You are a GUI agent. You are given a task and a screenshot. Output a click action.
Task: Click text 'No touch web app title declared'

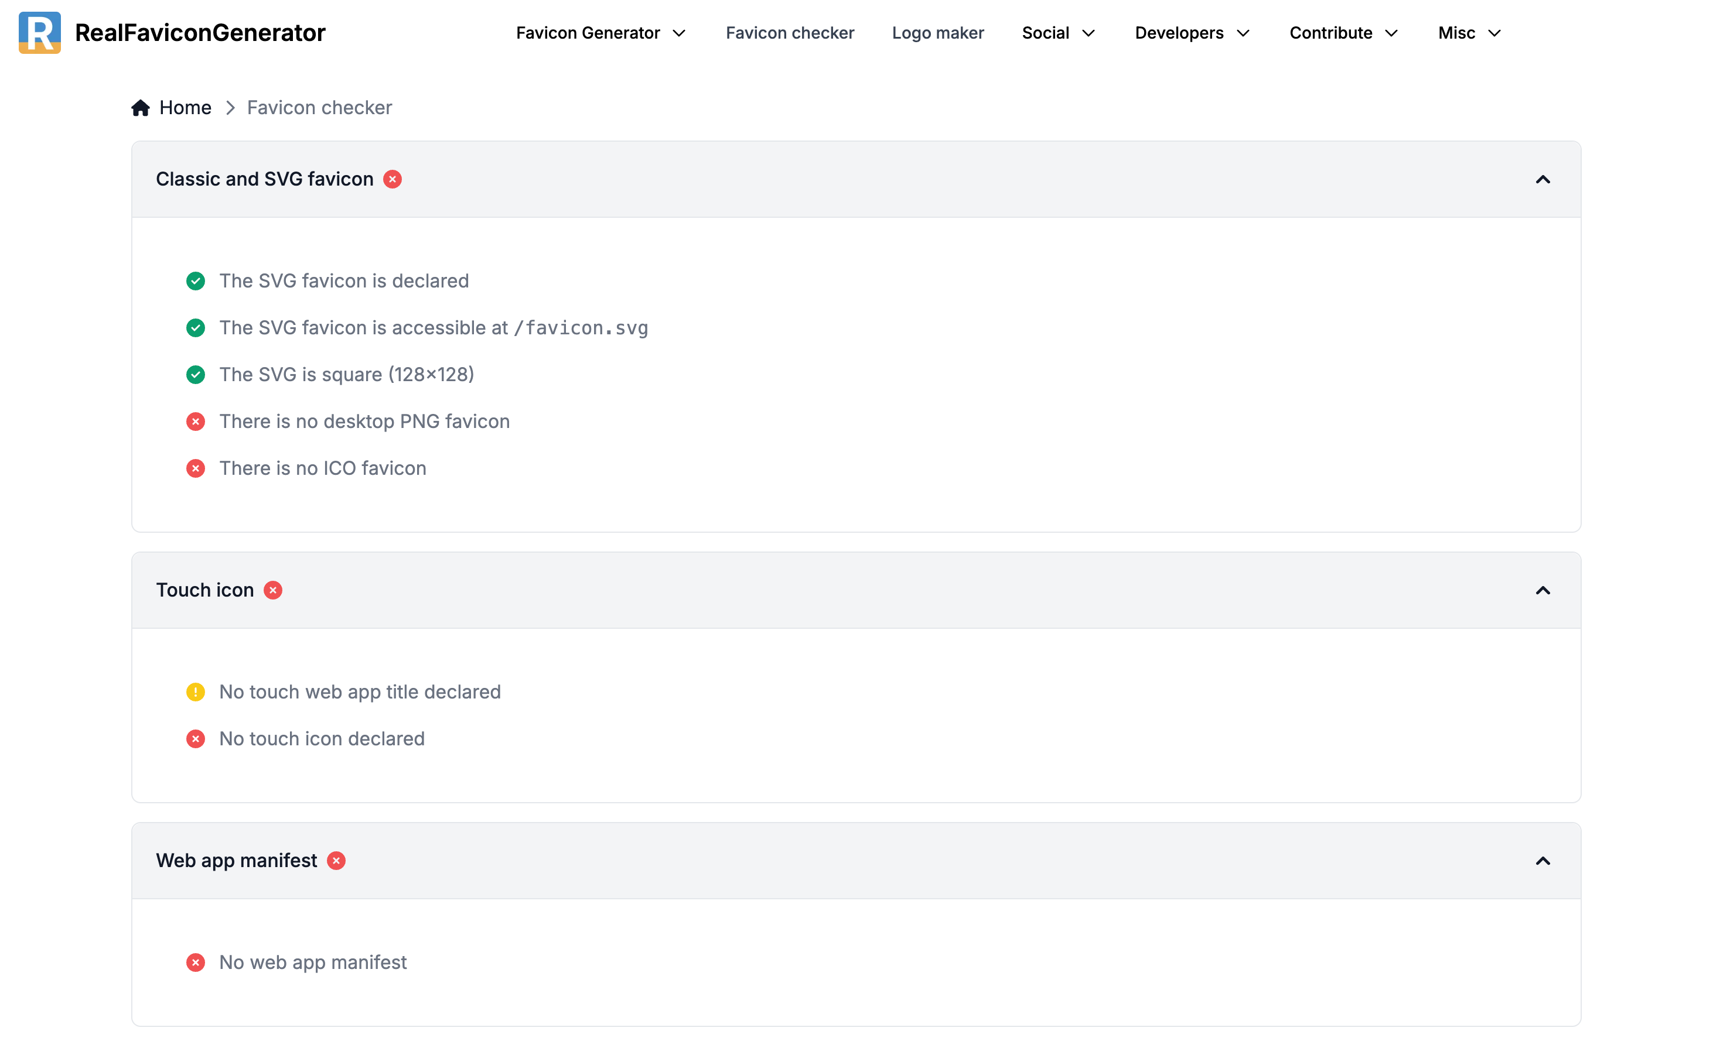pyautogui.click(x=360, y=692)
